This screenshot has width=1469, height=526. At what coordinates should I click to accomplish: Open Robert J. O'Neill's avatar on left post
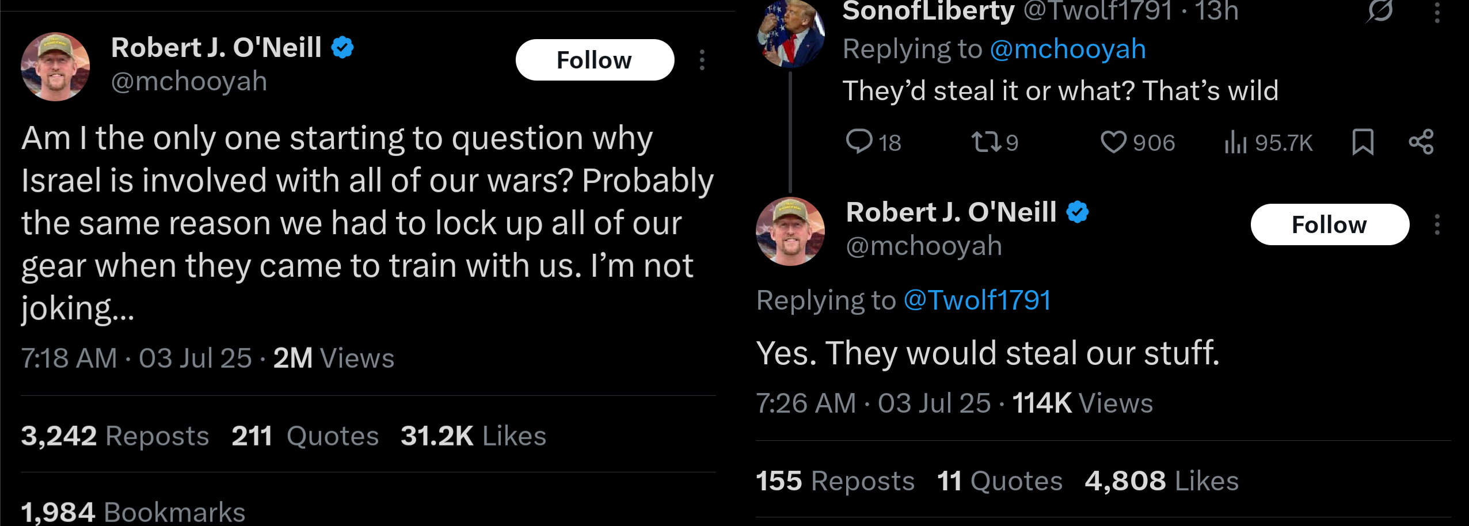(x=55, y=67)
